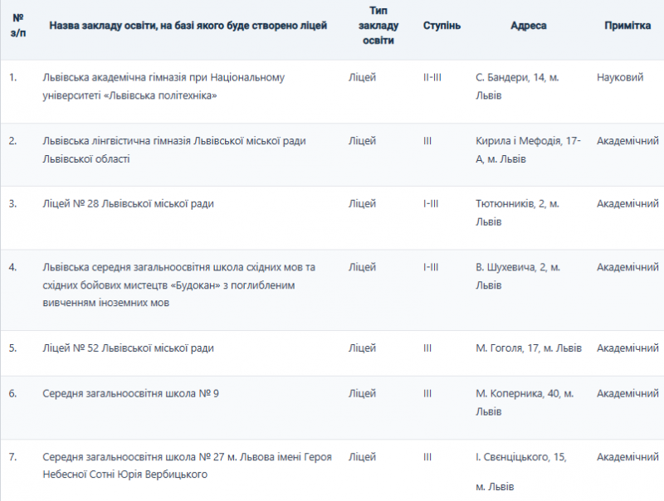The height and width of the screenshot is (501, 664).
Task: Click the 'Назва закладу освіти' column header
Action: (188, 26)
